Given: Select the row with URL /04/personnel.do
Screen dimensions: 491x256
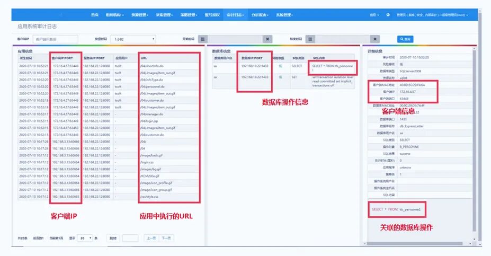Looking at the screenshot, I should [109, 87].
